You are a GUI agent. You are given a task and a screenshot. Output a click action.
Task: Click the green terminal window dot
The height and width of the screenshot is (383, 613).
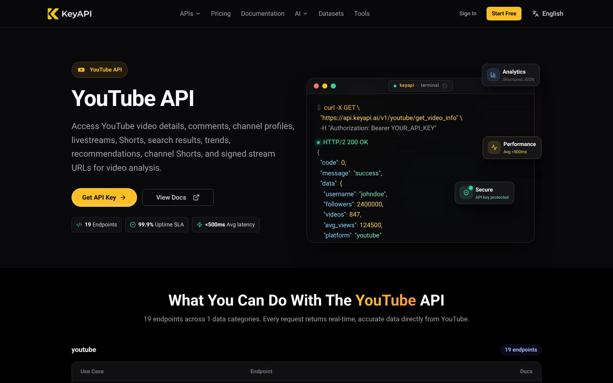(333, 86)
